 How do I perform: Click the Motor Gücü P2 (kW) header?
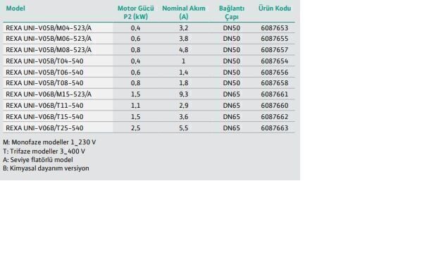pos(136,12)
